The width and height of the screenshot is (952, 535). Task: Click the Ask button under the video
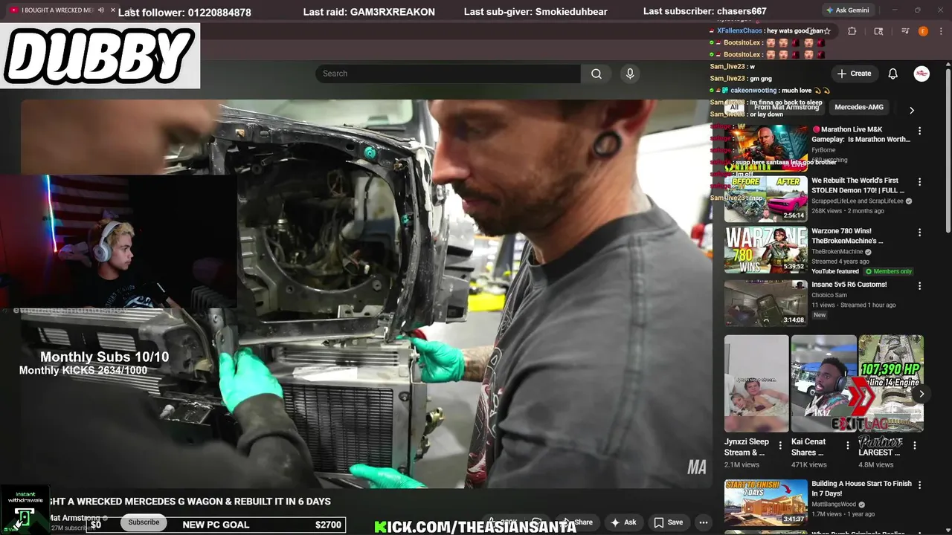[623, 522]
